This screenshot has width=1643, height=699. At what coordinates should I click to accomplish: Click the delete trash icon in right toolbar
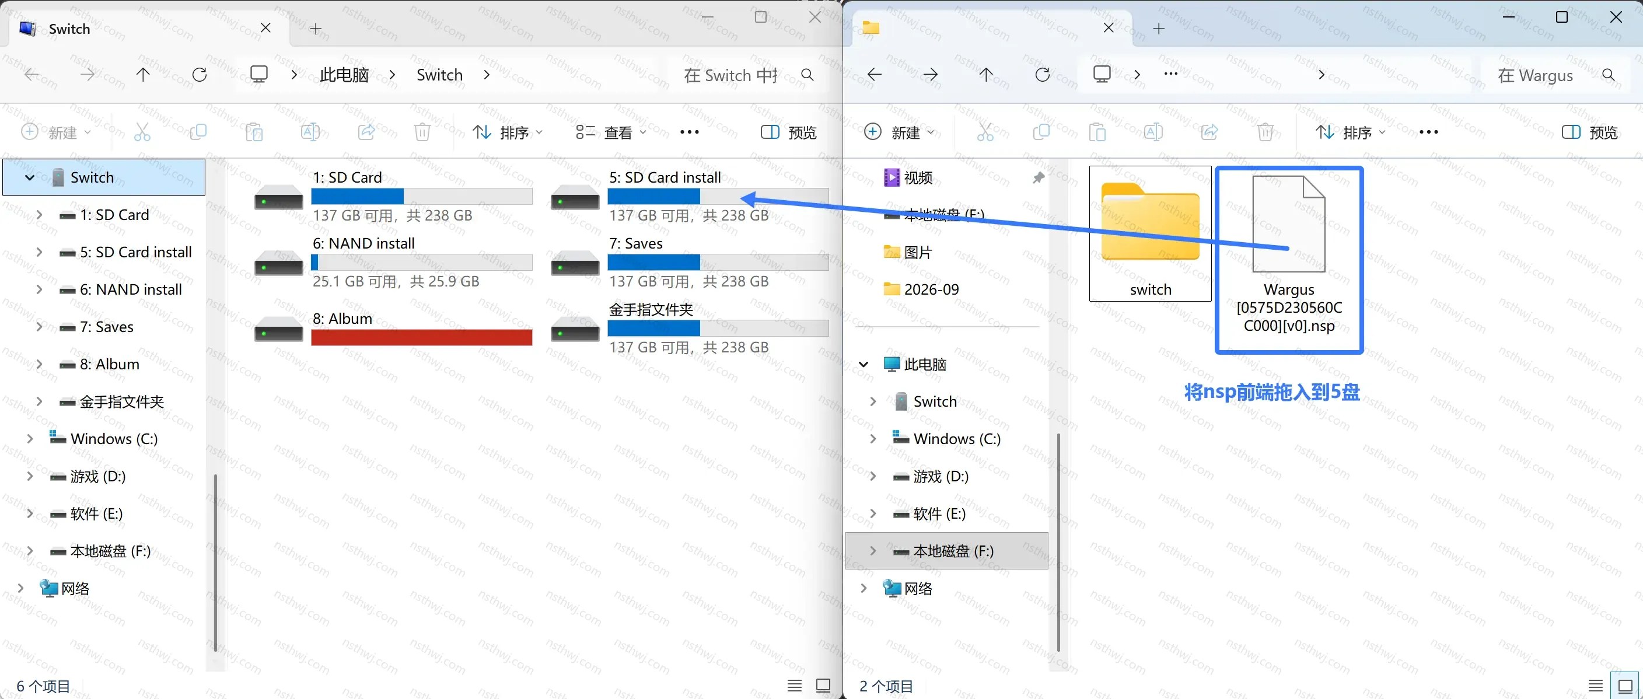(1266, 132)
